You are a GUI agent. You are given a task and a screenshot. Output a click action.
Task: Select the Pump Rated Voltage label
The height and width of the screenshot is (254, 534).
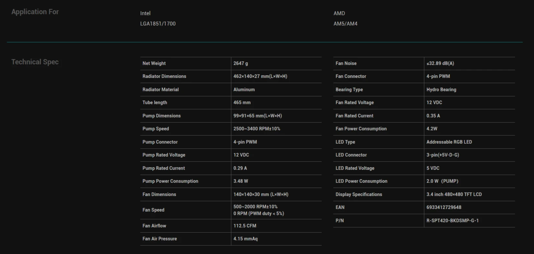click(x=164, y=155)
